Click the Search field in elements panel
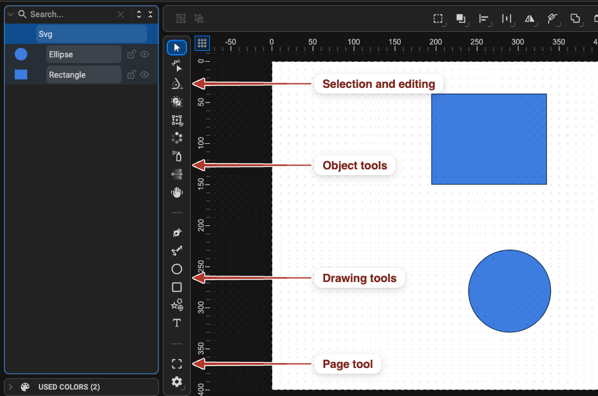598x396 pixels. [71, 15]
